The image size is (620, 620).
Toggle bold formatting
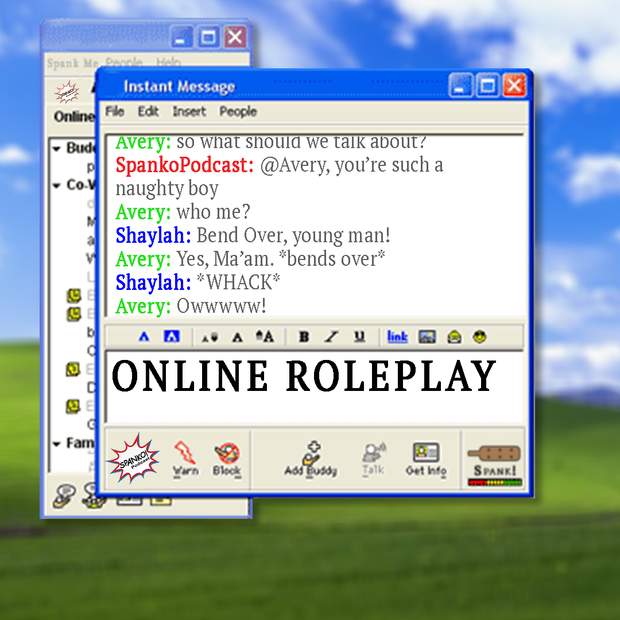pyautogui.click(x=304, y=337)
